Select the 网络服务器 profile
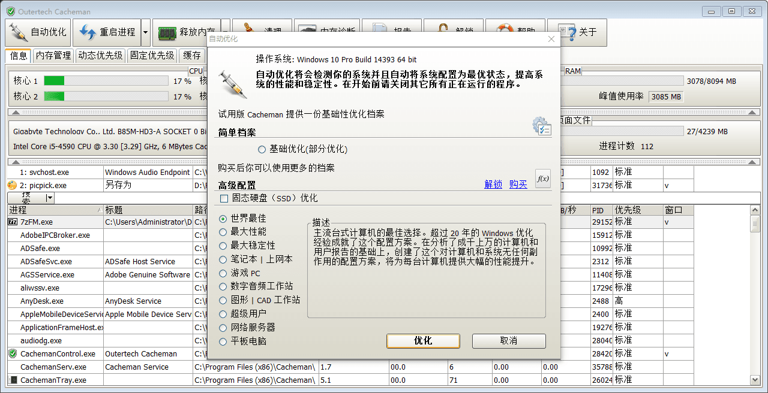This screenshot has width=768, height=393. point(247,328)
